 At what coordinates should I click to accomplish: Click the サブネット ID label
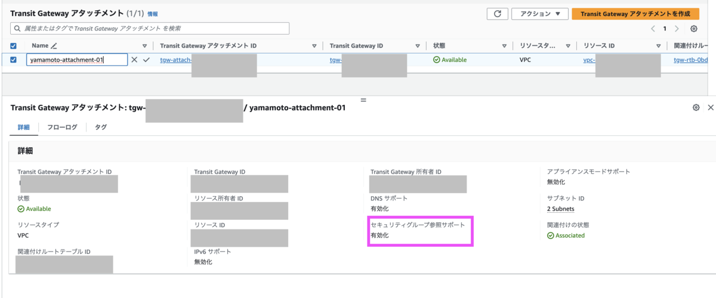[566, 198]
